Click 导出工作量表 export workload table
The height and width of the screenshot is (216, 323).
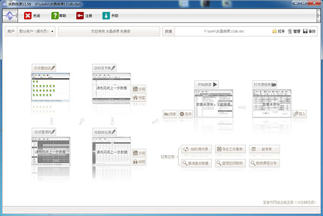click(x=230, y=149)
